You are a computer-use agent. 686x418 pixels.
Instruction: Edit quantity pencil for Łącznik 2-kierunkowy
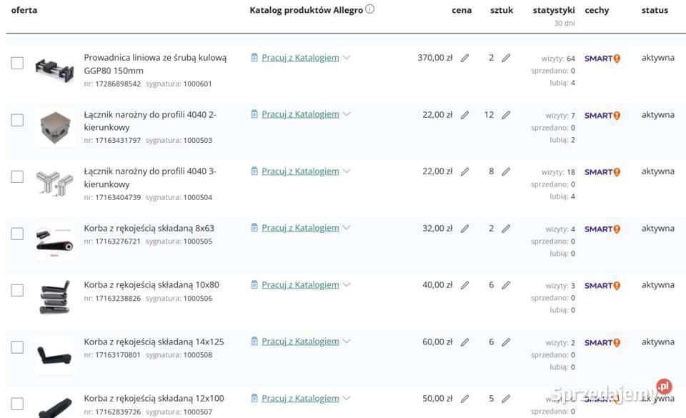506,115
